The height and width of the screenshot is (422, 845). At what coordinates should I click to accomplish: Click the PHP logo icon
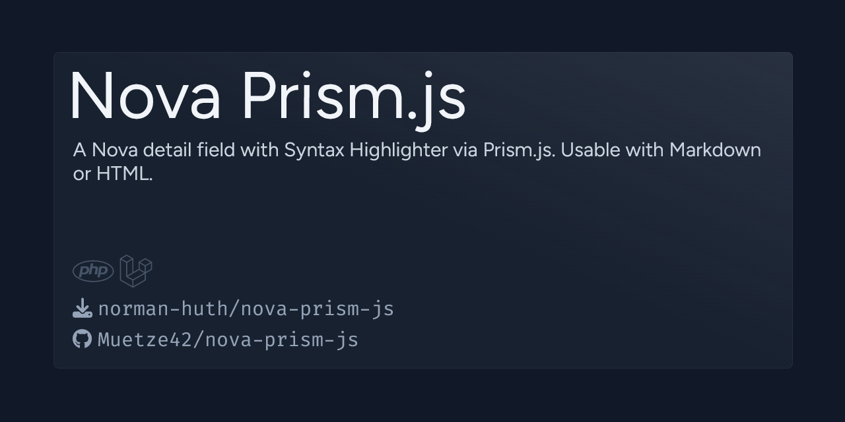(x=93, y=271)
